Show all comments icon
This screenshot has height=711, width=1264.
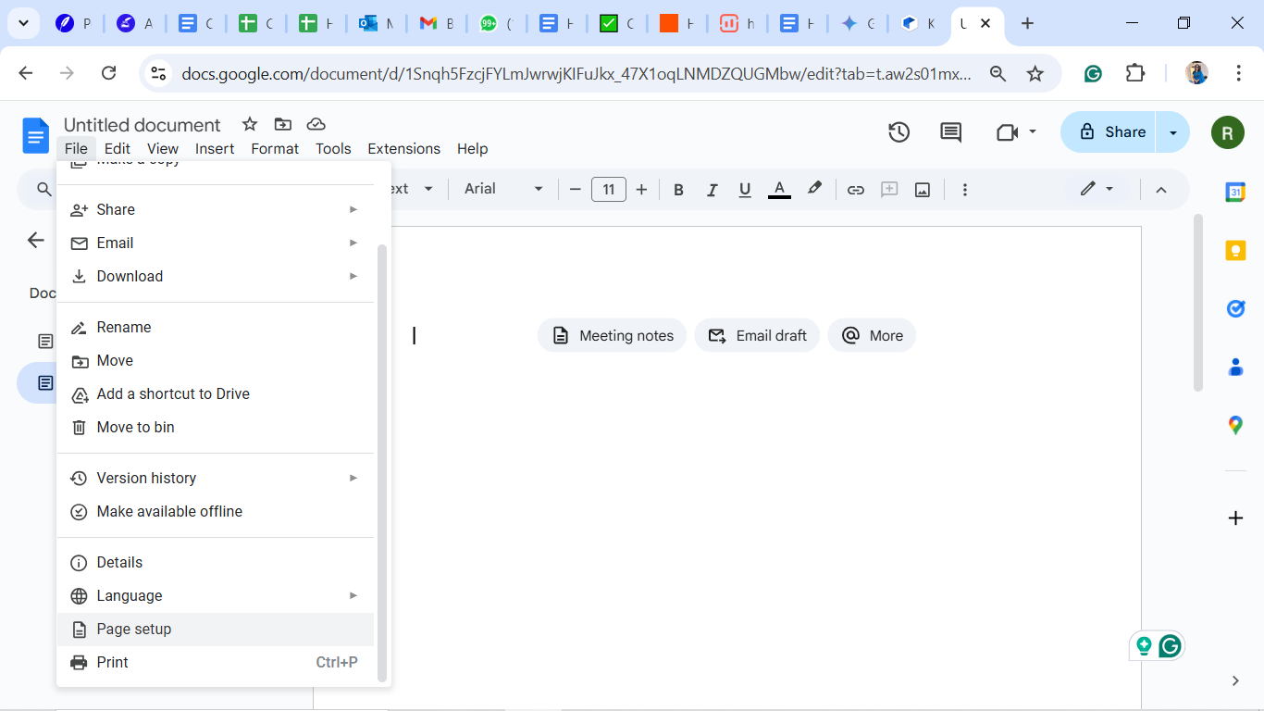(950, 132)
